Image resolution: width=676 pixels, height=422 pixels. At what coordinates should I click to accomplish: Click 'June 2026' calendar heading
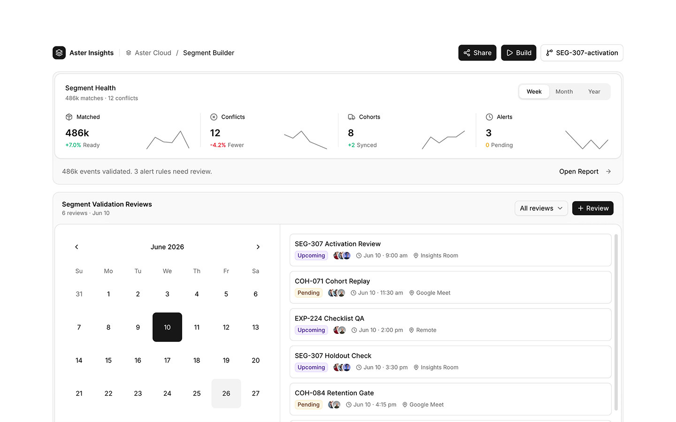[167, 247]
